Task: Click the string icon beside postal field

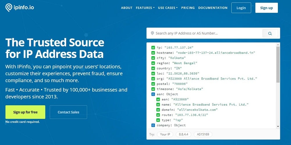Action: [153, 84]
